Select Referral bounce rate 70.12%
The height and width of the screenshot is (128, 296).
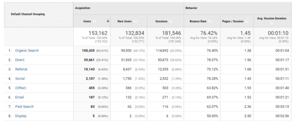212,69
